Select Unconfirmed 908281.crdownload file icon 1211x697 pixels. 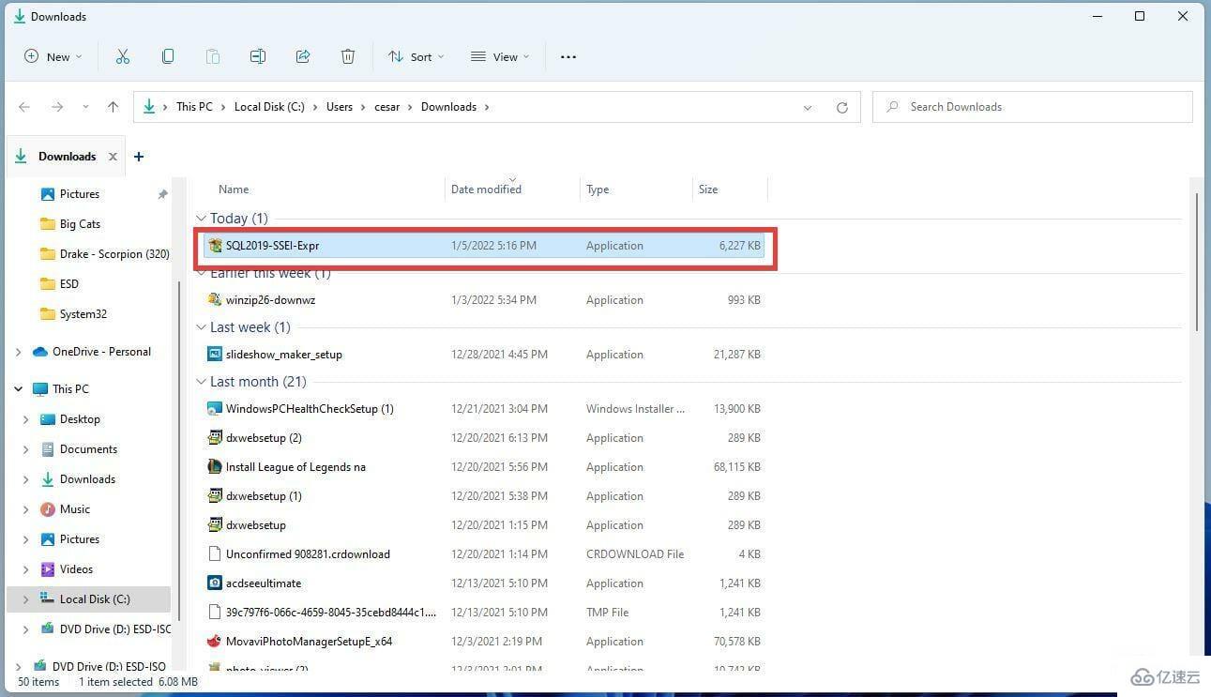tap(215, 554)
